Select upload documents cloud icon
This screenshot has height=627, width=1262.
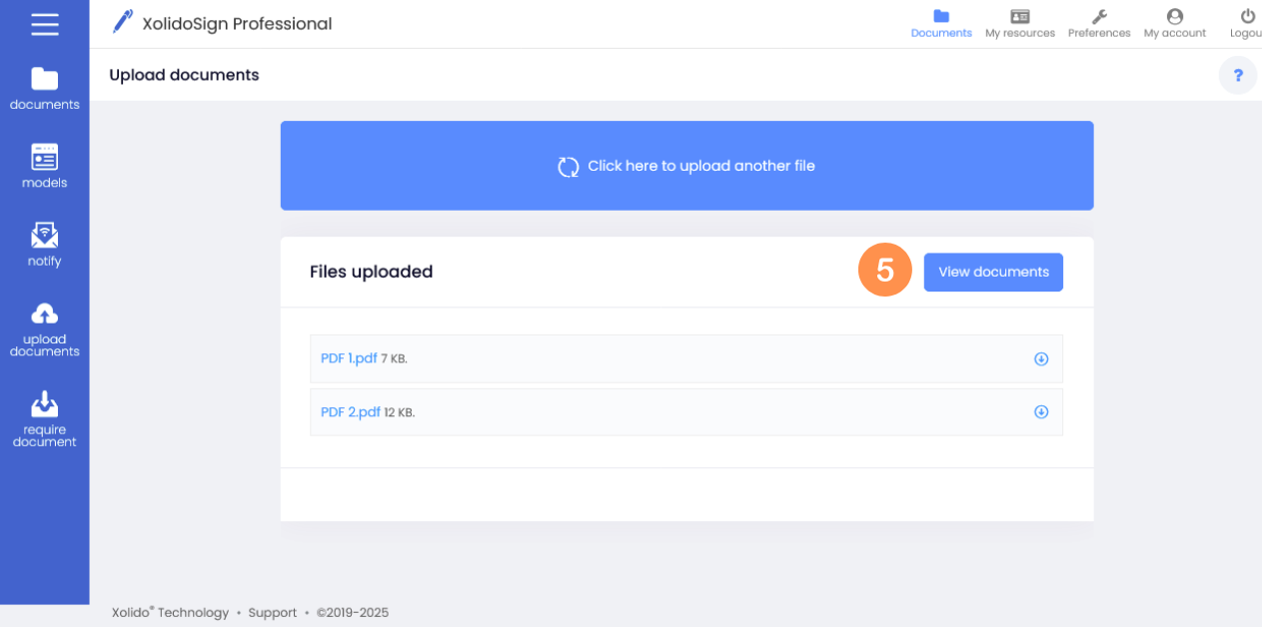[44, 313]
